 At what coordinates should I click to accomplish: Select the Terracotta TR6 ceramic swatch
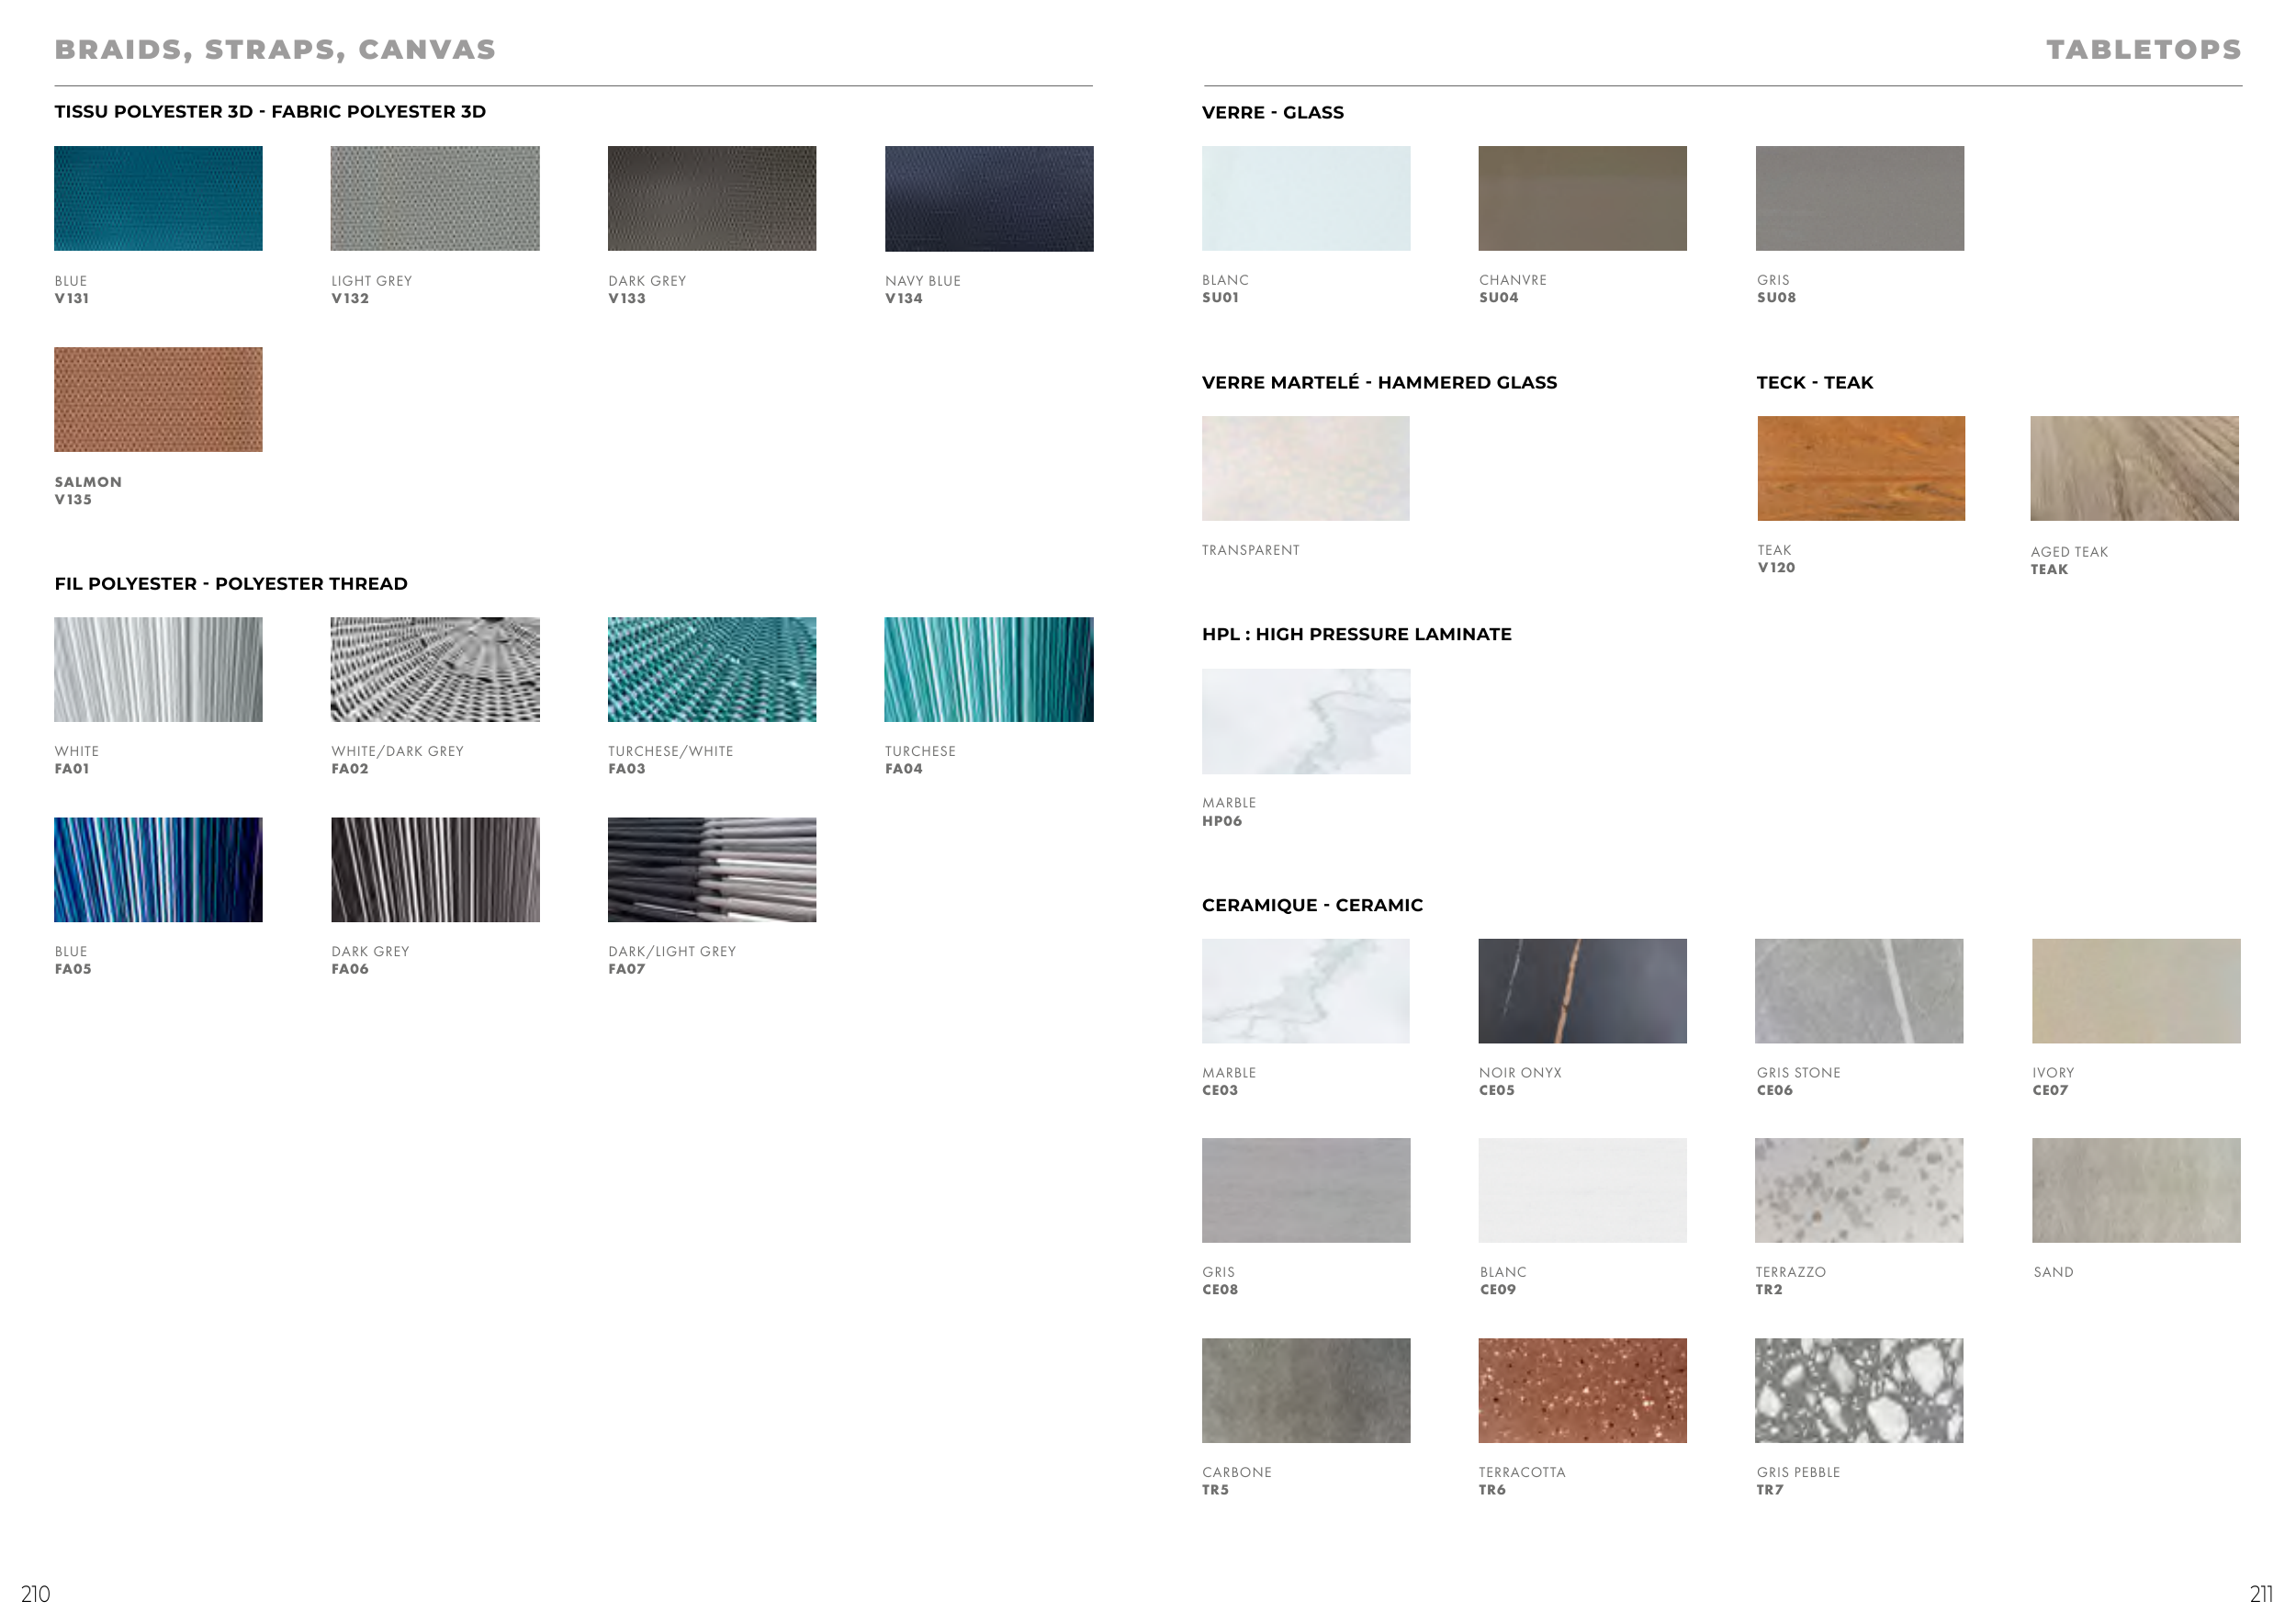pyautogui.click(x=1582, y=1390)
